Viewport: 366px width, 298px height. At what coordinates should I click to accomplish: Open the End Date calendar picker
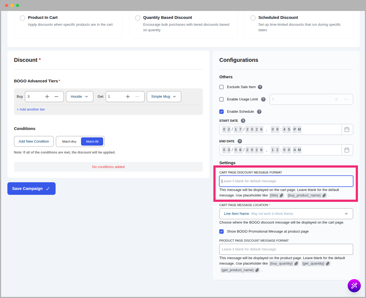347,150
